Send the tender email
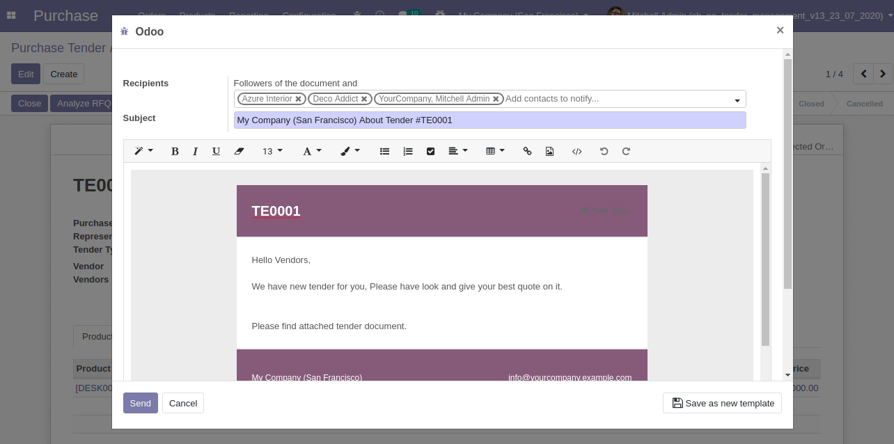This screenshot has height=444, width=894. (x=140, y=403)
